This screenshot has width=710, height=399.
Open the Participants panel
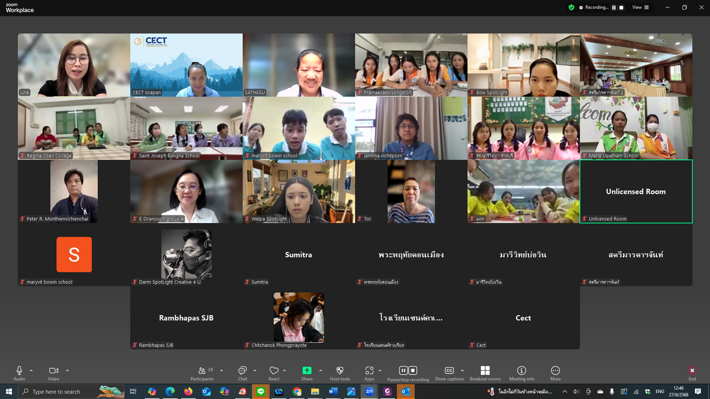pos(202,373)
